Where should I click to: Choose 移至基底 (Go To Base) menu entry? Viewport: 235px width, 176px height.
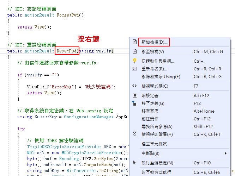point(150,111)
